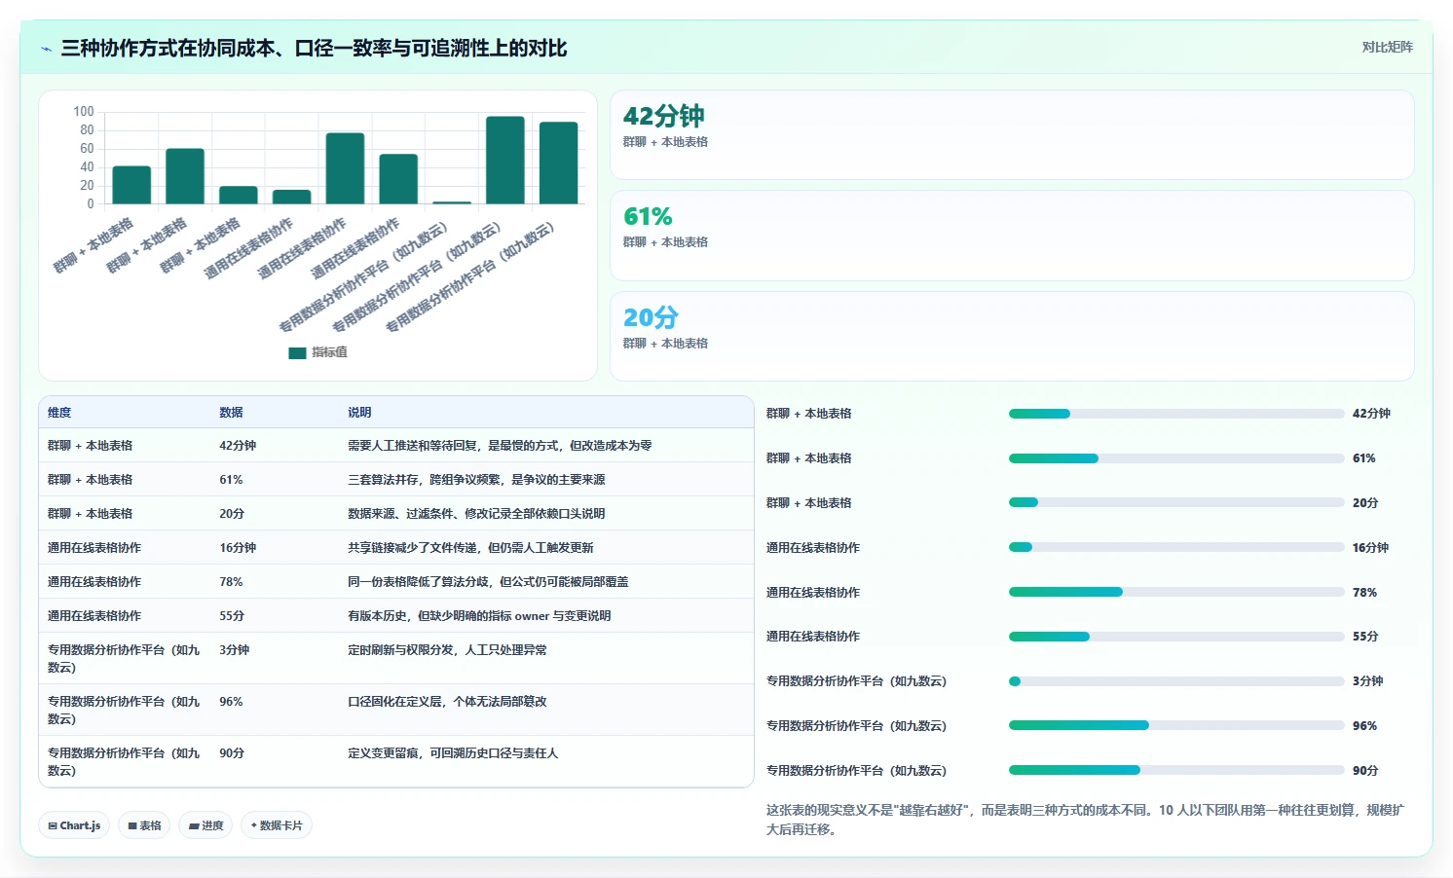Click the 90分 value in the table
1453x878 pixels.
point(232,753)
